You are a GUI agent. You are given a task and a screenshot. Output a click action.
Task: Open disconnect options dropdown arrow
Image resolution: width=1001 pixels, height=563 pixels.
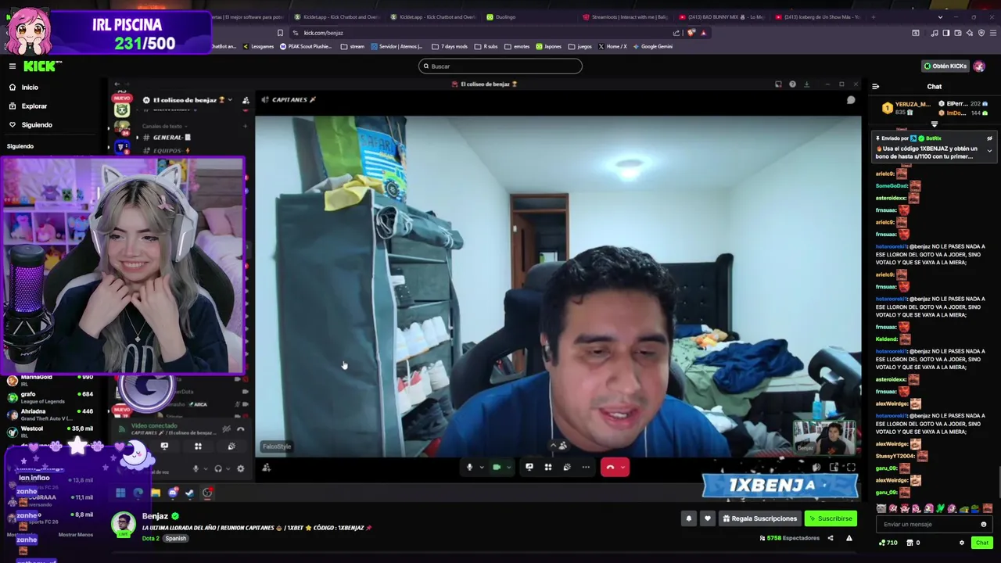(x=623, y=468)
